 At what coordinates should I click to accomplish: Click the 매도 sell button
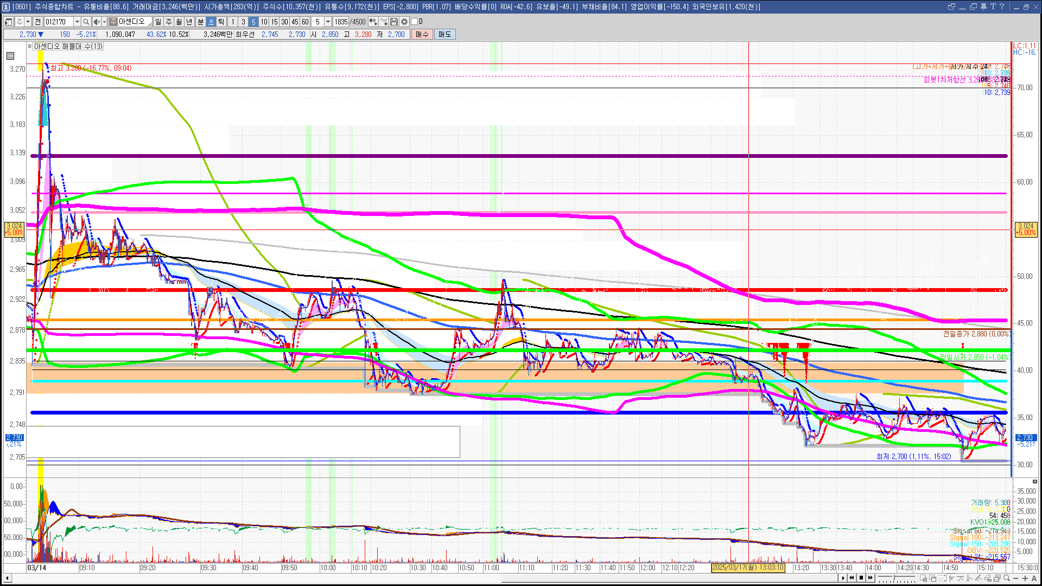pos(444,34)
